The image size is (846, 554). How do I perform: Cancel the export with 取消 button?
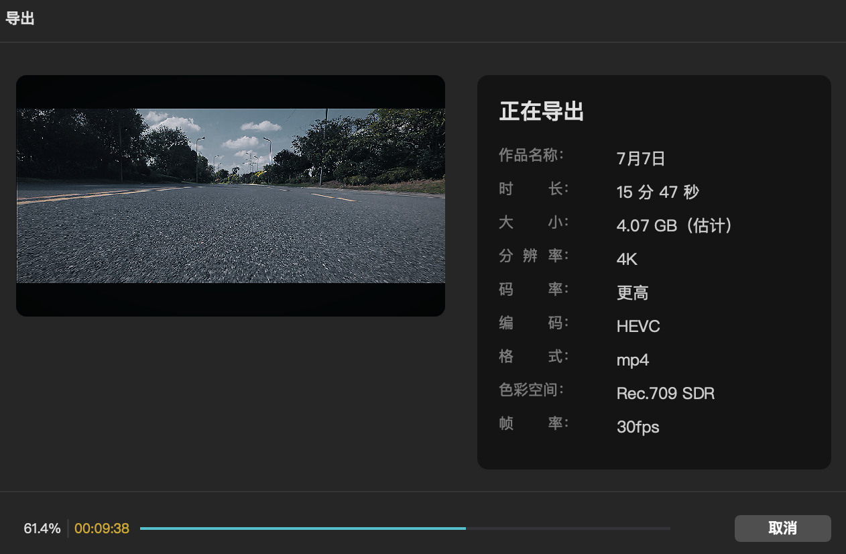[x=782, y=529]
